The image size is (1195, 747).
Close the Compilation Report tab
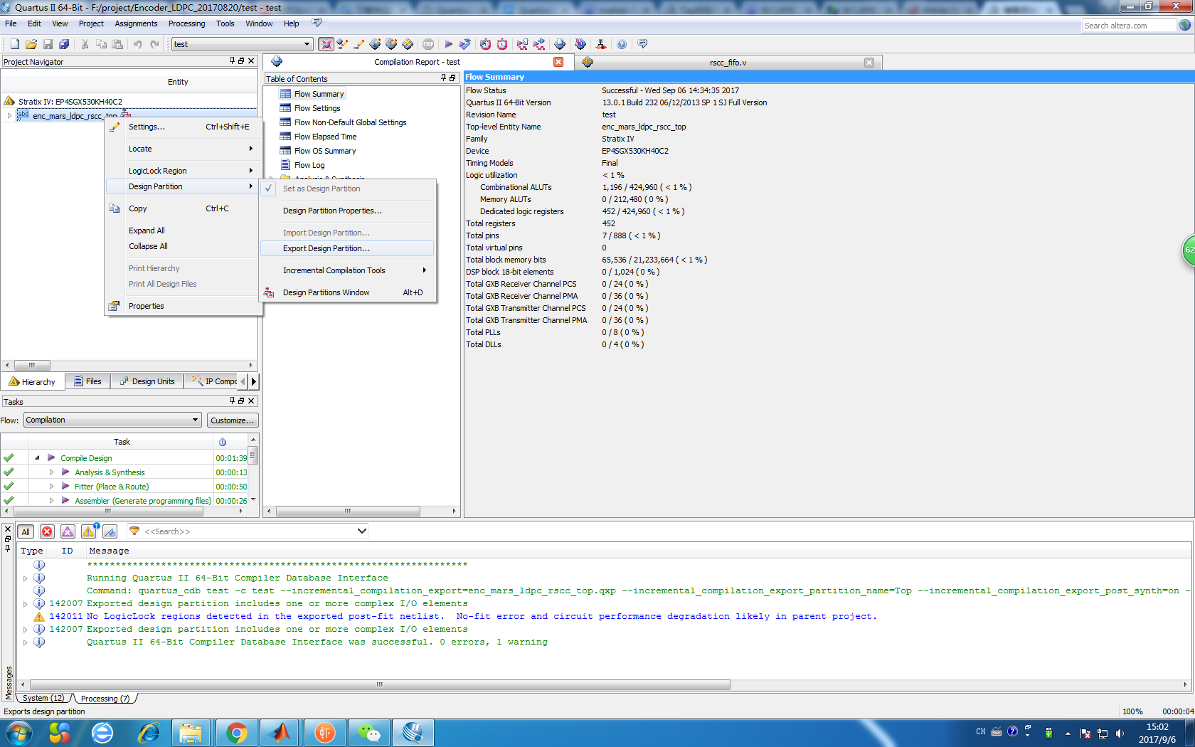click(558, 62)
